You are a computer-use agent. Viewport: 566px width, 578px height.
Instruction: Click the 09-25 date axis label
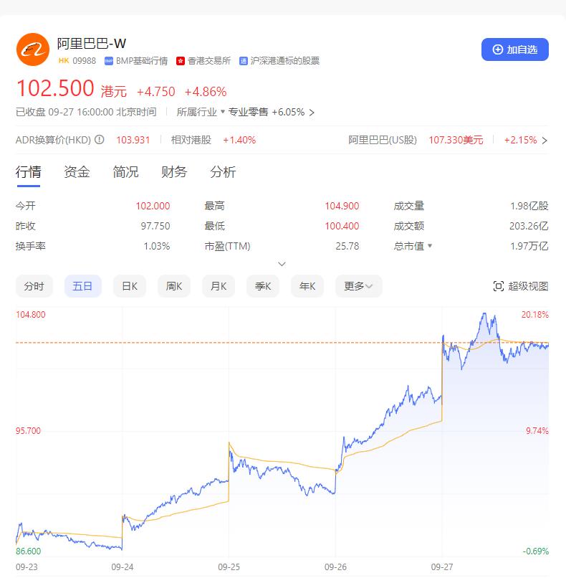(229, 567)
